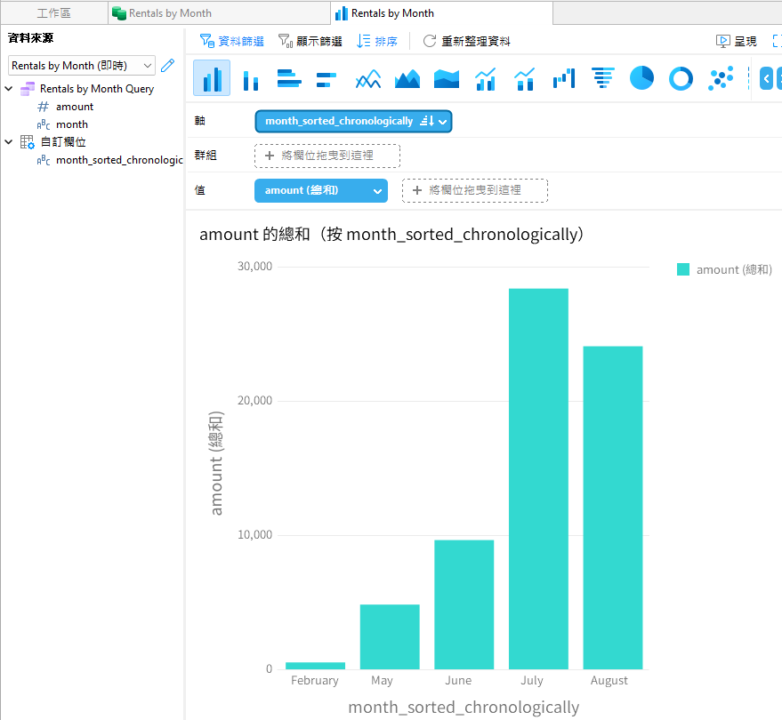Image resolution: width=782 pixels, height=720 pixels.
Task: Choose the line chart type
Action: coord(367,78)
